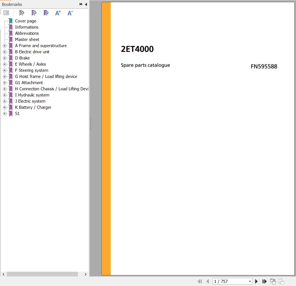
Task: Click the panel splitter grip handle
Action: (x=91, y=123)
